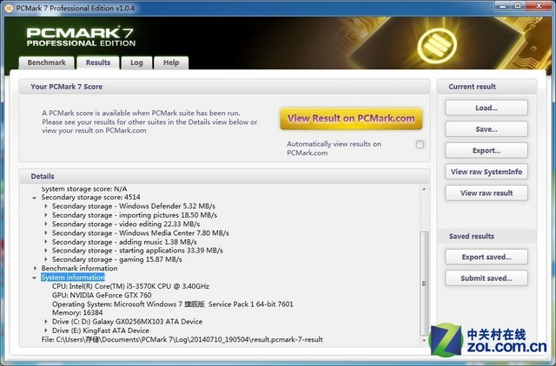Open View raw SystemInfo
The width and height of the screenshot is (556, 366).
click(486, 172)
